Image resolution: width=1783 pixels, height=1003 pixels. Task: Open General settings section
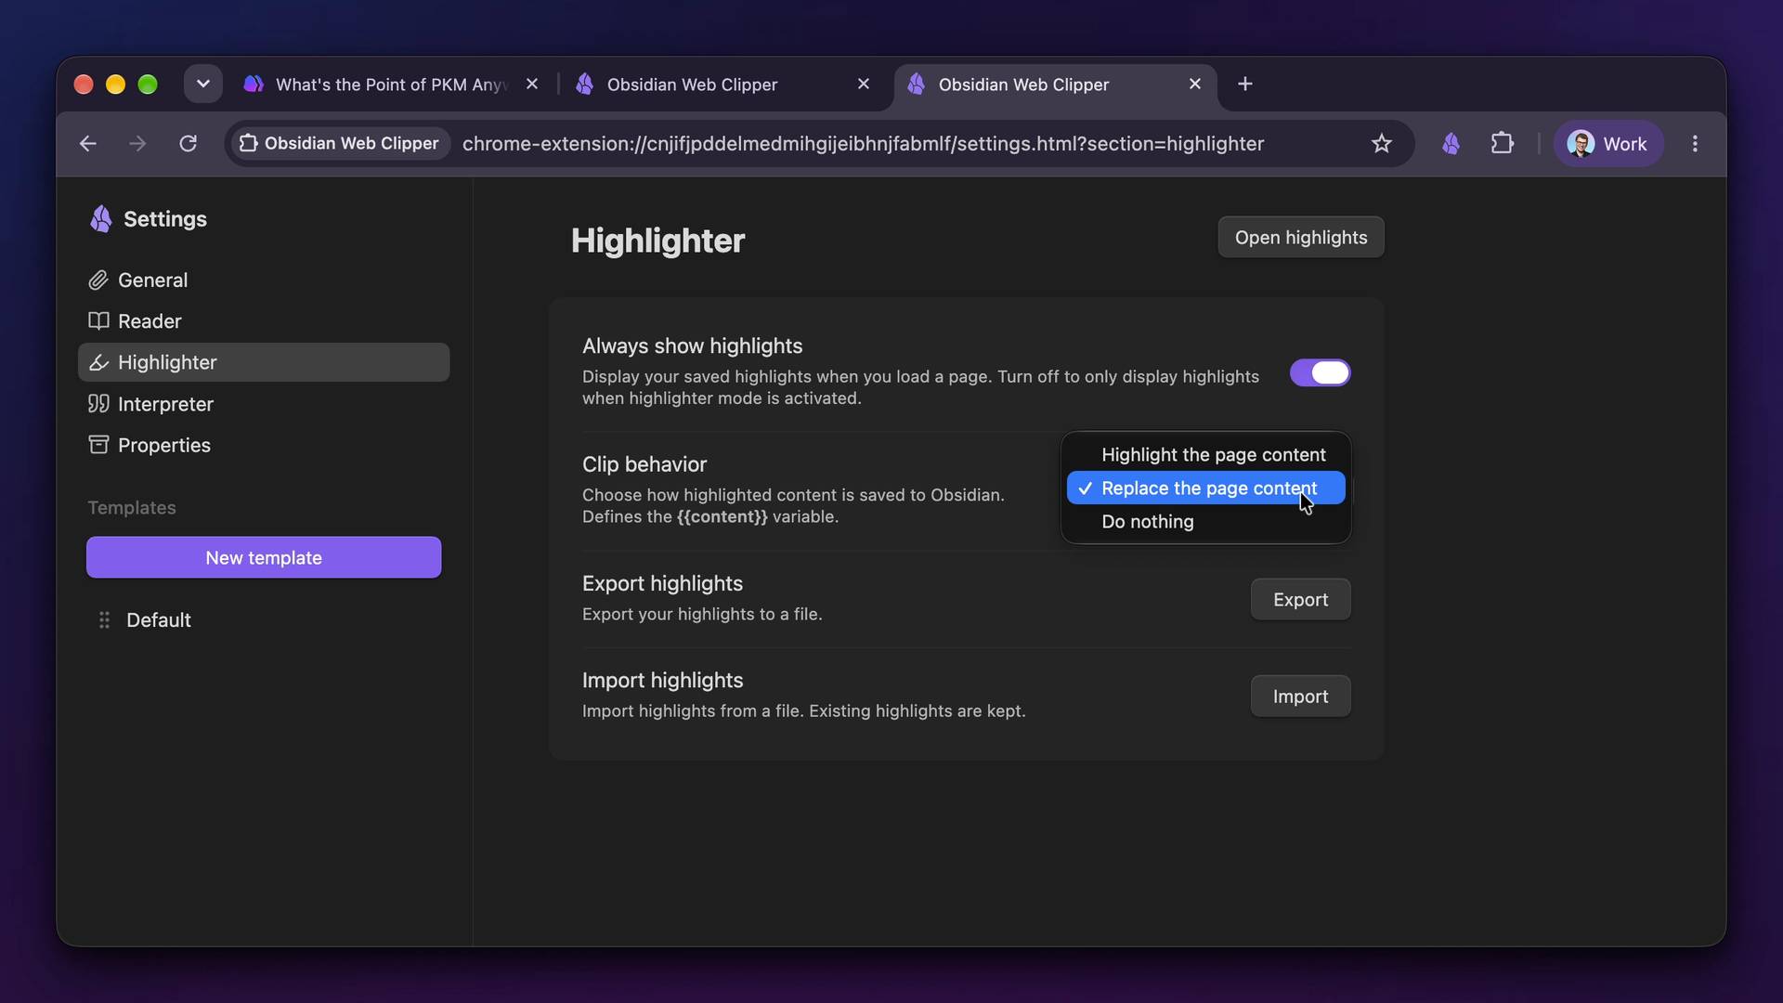click(264, 280)
